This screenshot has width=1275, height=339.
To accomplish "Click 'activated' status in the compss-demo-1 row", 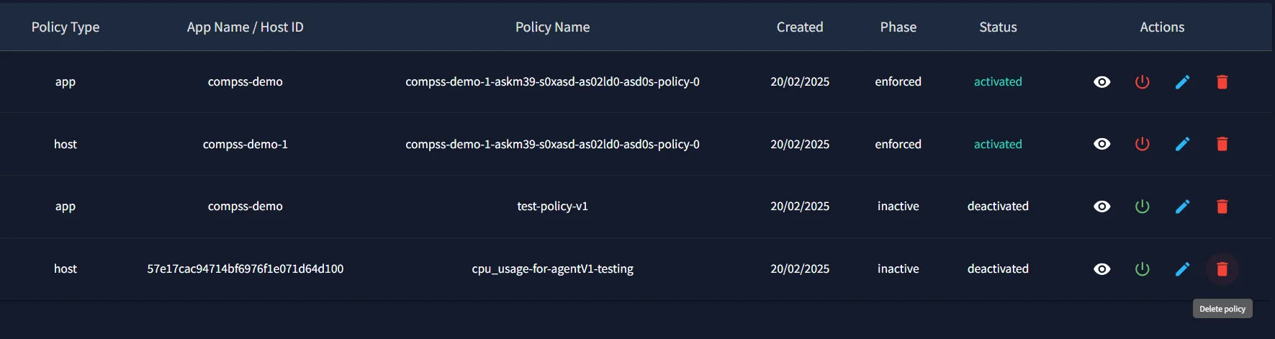I will click(x=998, y=144).
